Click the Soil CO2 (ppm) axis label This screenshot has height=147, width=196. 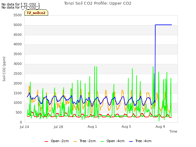point(4,69)
